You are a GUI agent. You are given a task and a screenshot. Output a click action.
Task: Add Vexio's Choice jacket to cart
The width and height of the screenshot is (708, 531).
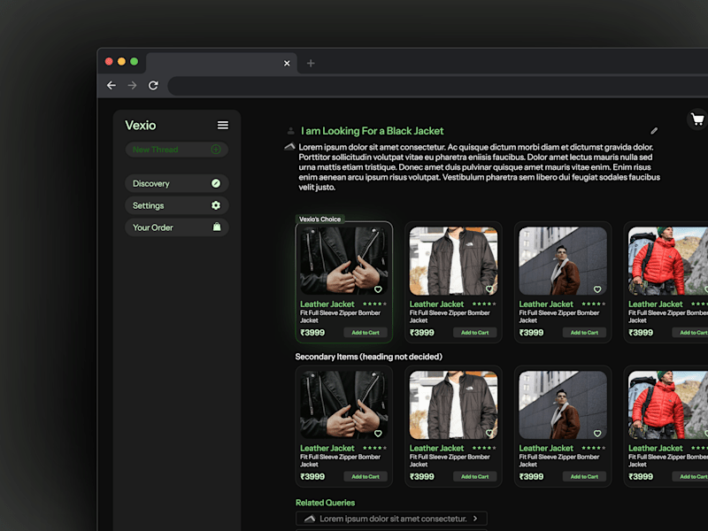pyautogui.click(x=366, y=333)
